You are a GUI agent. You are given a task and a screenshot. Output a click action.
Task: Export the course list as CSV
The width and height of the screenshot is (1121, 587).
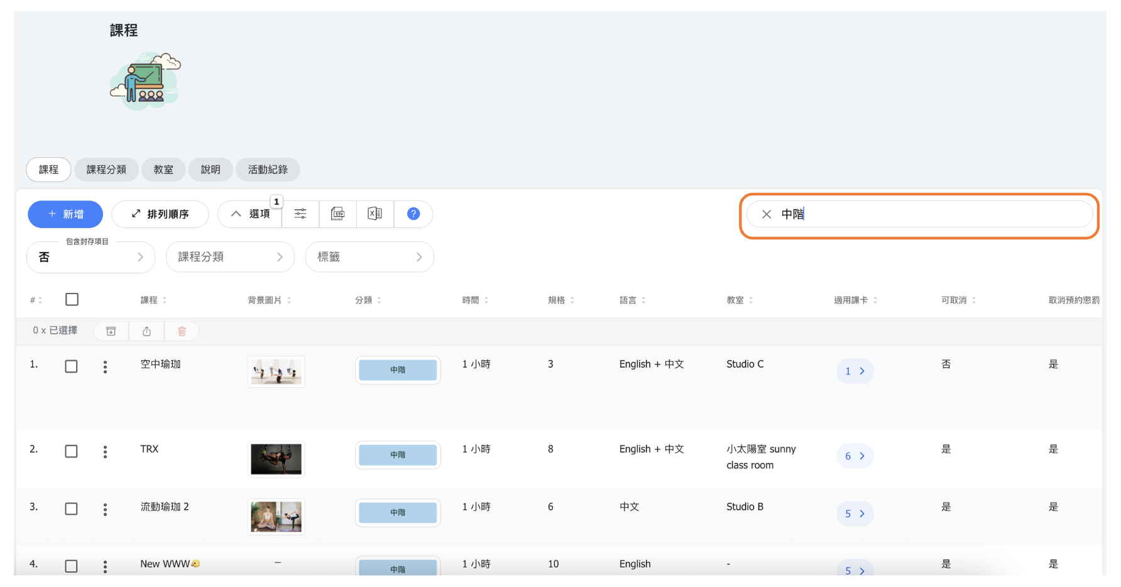[337, 214]
